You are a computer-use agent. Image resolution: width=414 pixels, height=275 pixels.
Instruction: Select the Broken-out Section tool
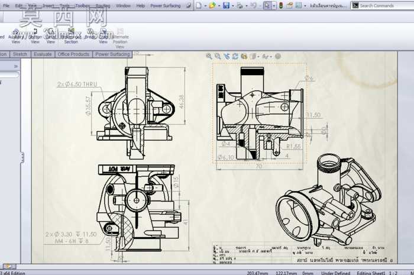pyautogui.click(x=71, y=37)
